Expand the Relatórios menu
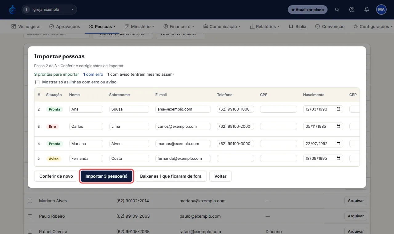The image size is (394, 234). [265, 26]
